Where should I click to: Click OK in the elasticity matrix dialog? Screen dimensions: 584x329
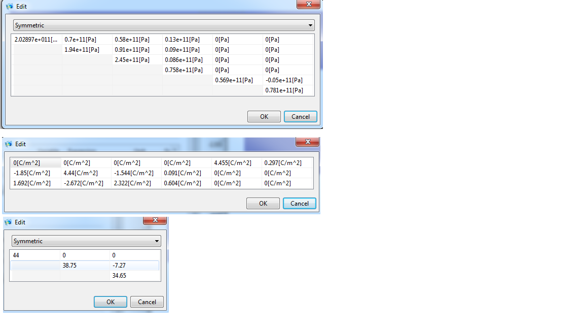(264, 116)
